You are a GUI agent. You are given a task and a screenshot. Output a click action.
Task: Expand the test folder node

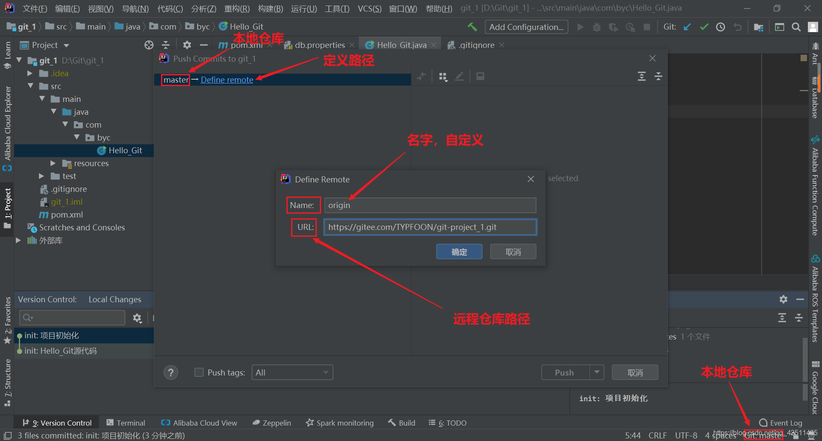pyautogui.click(x=42, y=176)
